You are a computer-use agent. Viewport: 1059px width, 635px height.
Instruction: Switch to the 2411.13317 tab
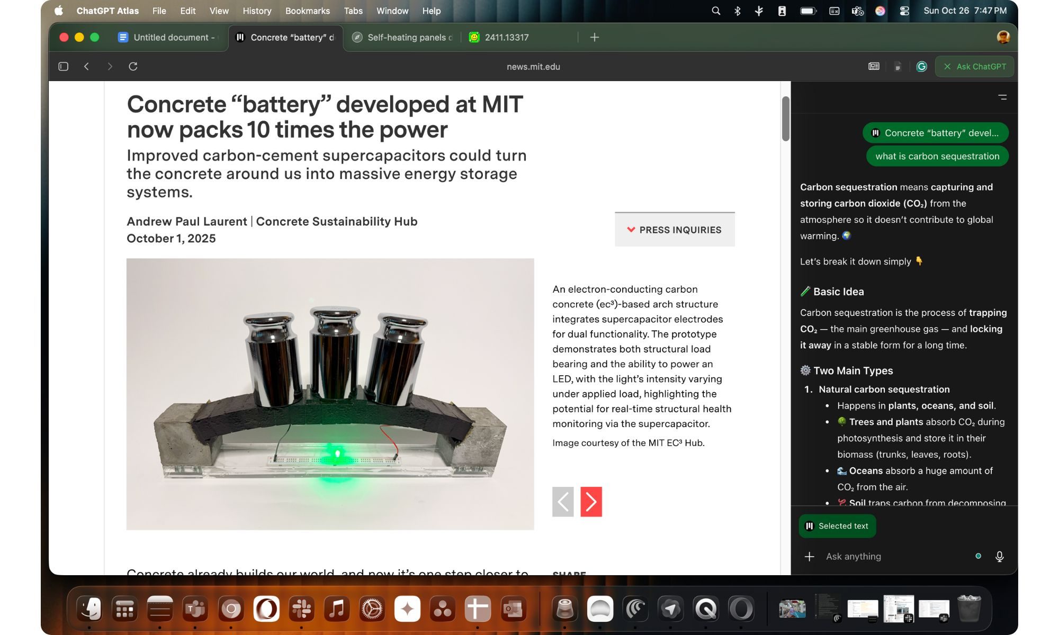click(x=519, y=37)
